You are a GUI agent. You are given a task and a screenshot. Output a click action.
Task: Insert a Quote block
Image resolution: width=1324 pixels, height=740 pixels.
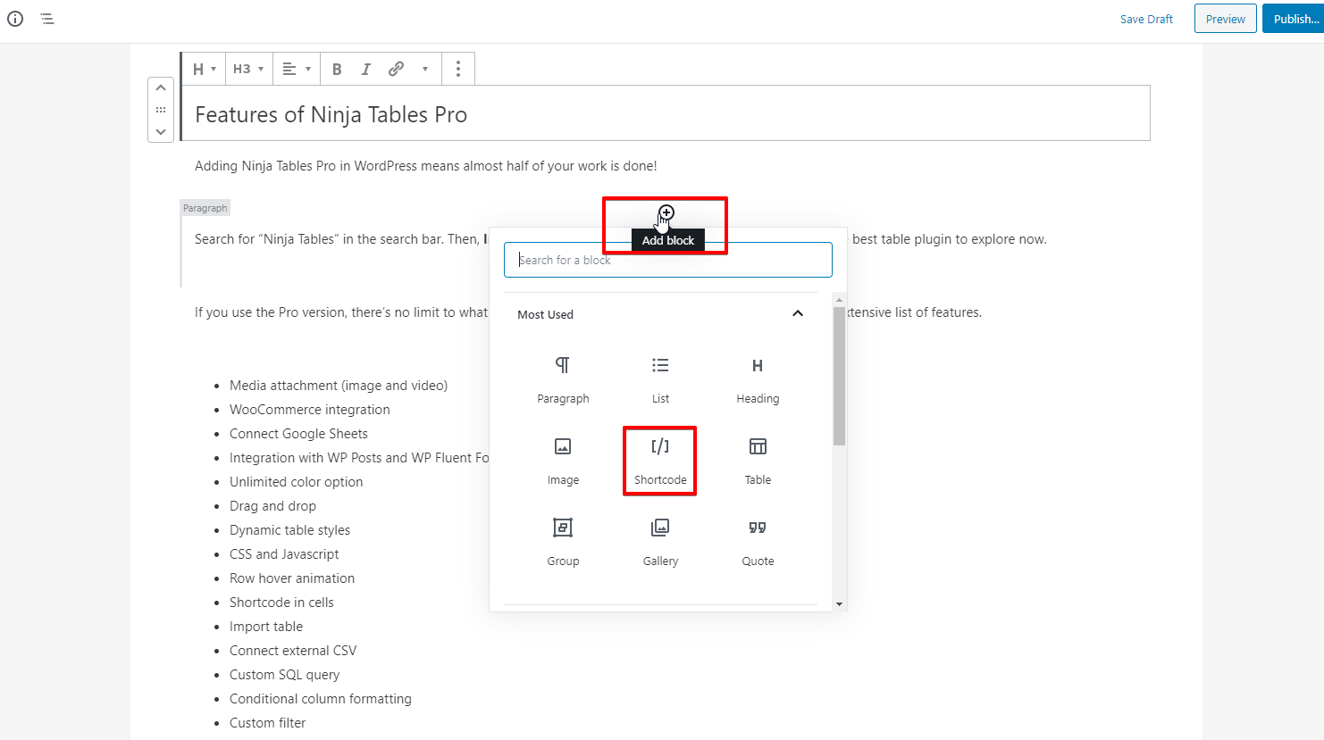(x=758, y=542)
